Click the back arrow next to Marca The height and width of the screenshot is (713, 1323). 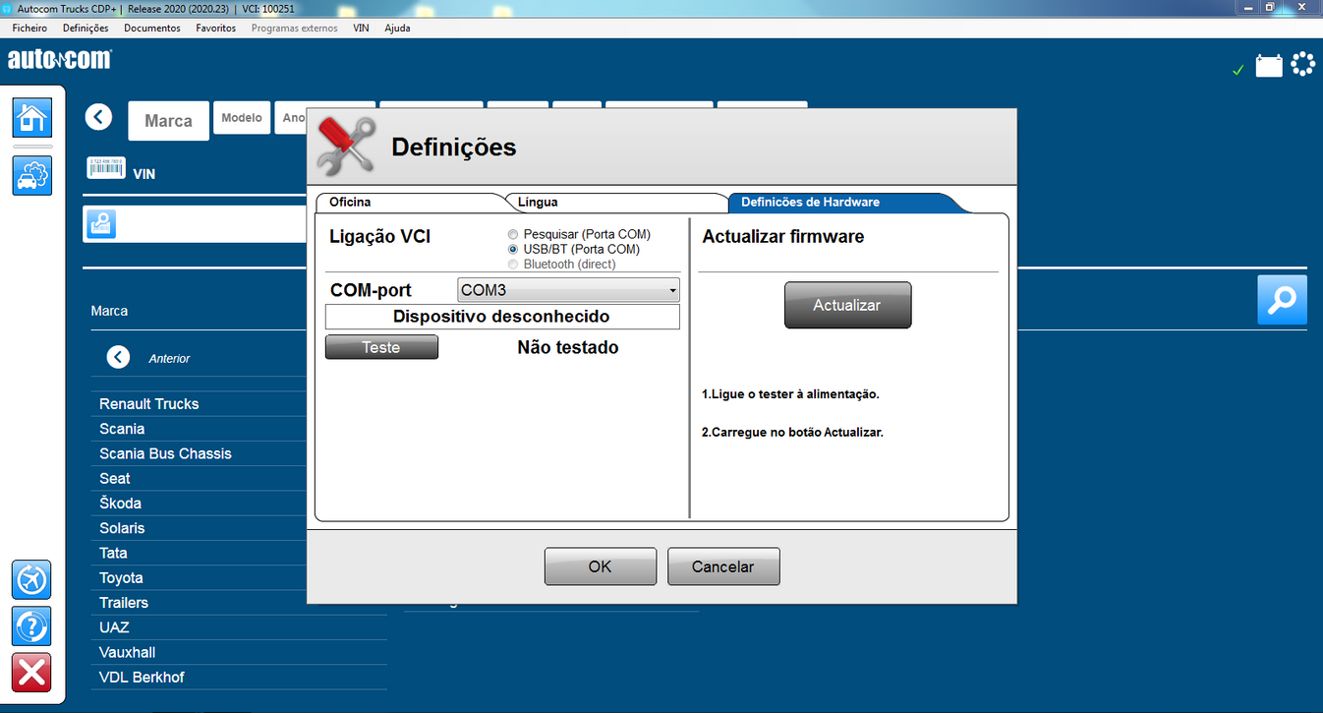tap(98, 116)
